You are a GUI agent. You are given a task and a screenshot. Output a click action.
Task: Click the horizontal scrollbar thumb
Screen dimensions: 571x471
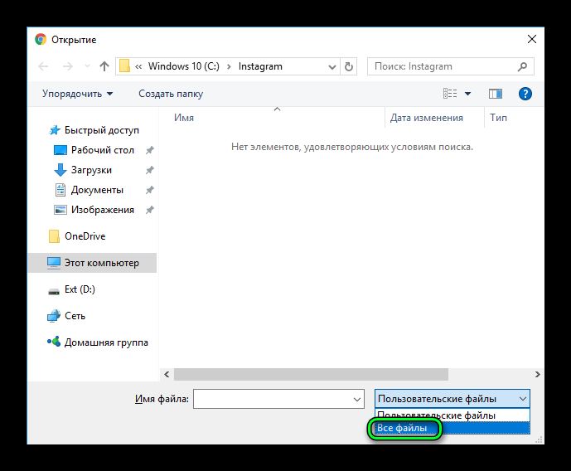coord(311,375)
